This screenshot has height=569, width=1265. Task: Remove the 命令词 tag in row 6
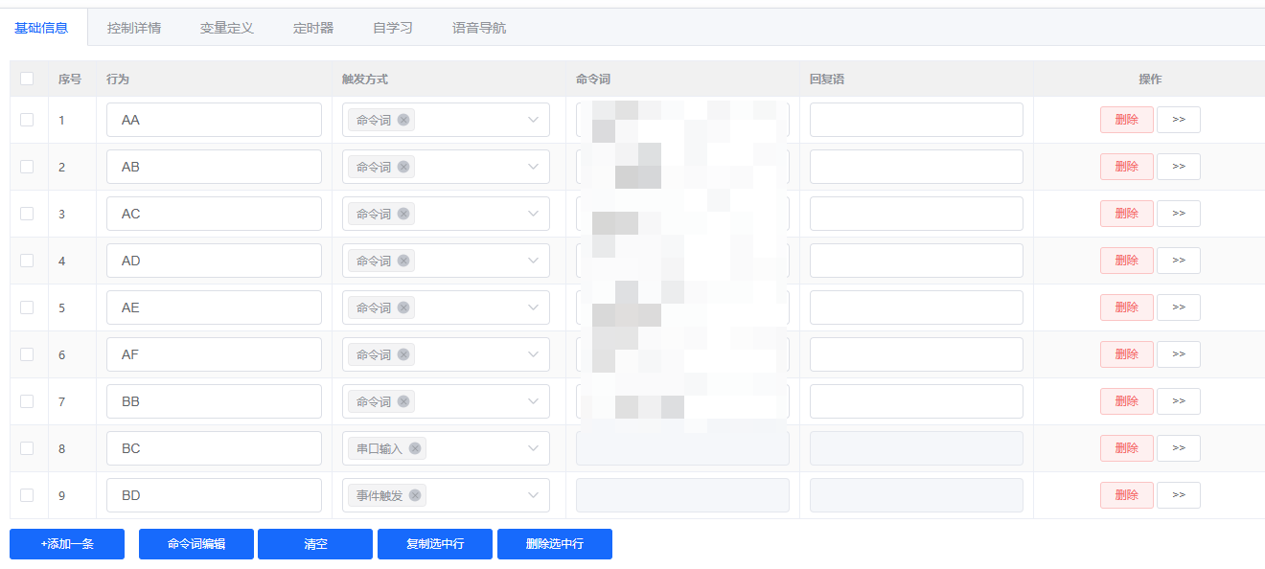pos(403,354)
